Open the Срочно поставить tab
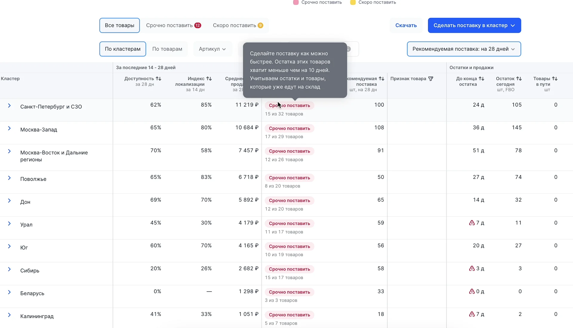 tap(173, 25)
